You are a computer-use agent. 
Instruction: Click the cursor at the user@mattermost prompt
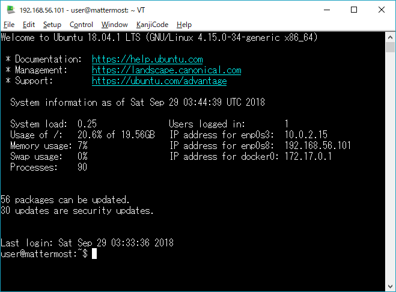click(x=94, y=254)
